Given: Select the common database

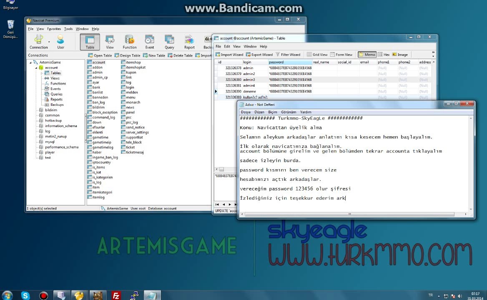Looking at the screenshot, I should [52, 115].
